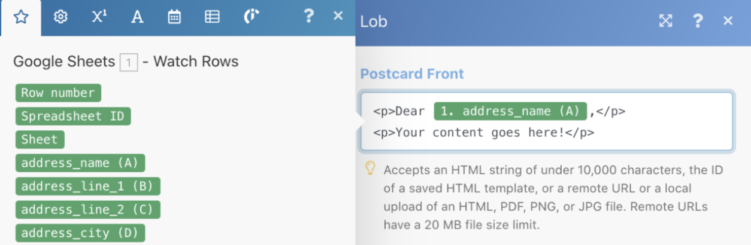Add the address_city (D) variable

pyautogui.click(x=80, y=232)
